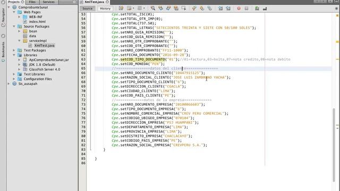Open the Navigator side panel

pos(3,18)
